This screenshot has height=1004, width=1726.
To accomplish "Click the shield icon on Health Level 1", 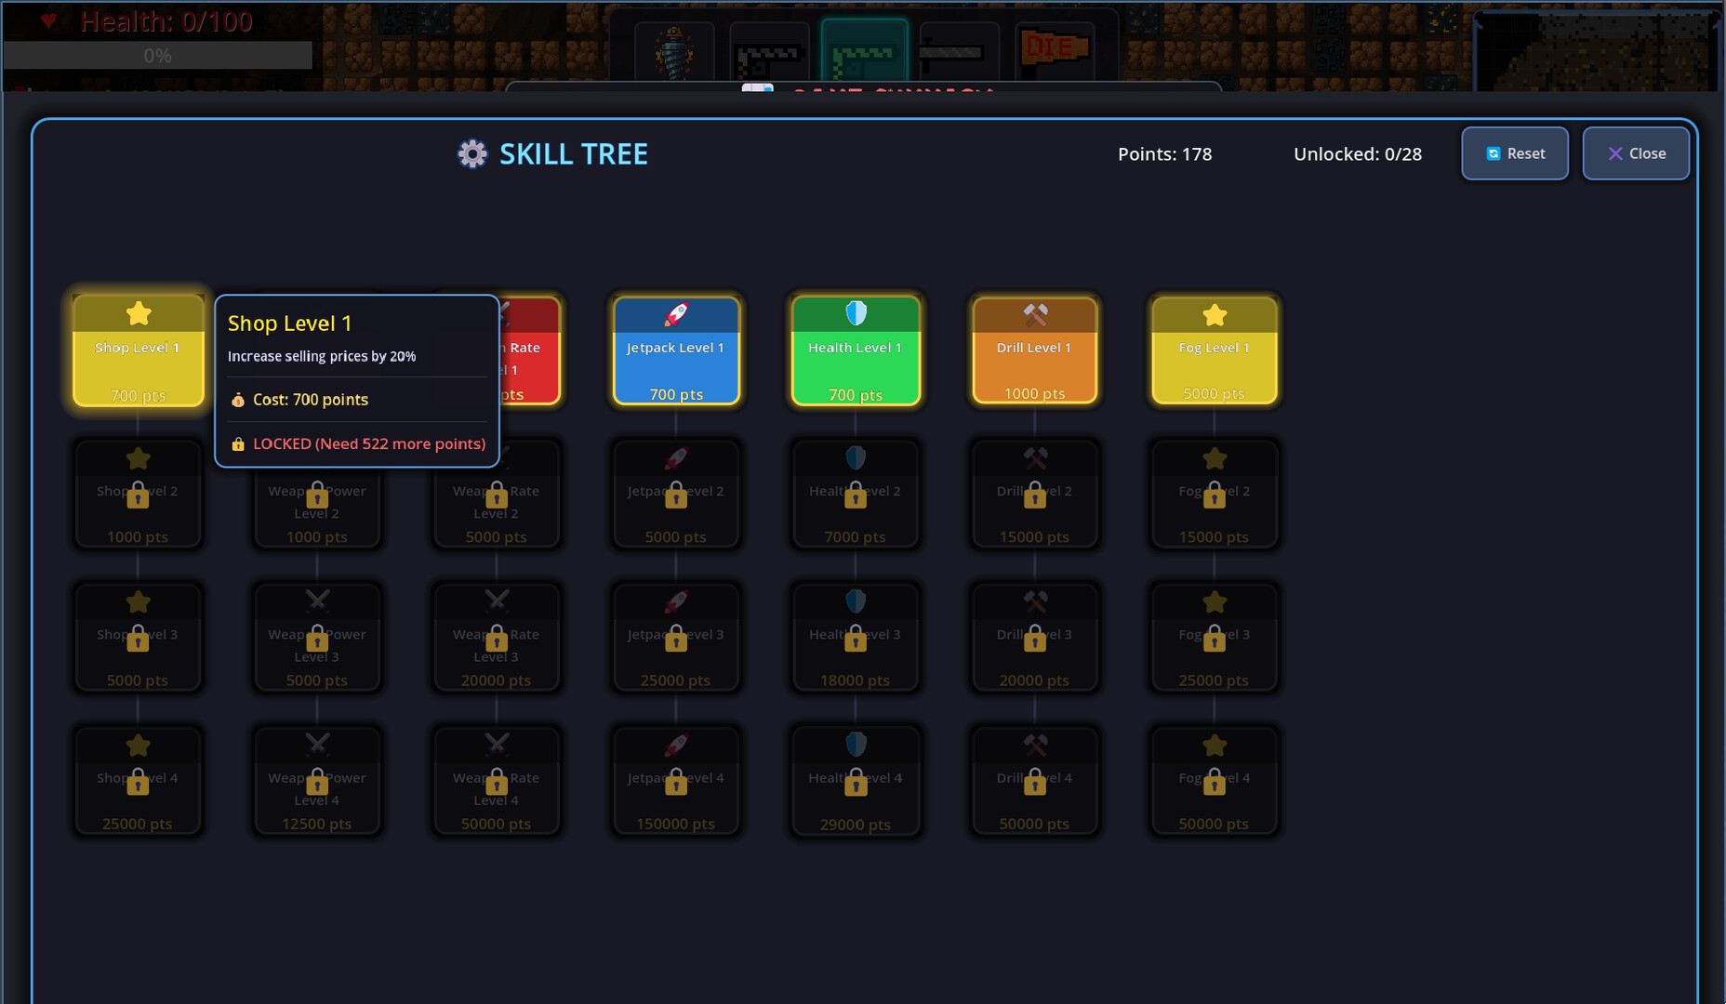I will pyautogui.click(x=855, y=313).
